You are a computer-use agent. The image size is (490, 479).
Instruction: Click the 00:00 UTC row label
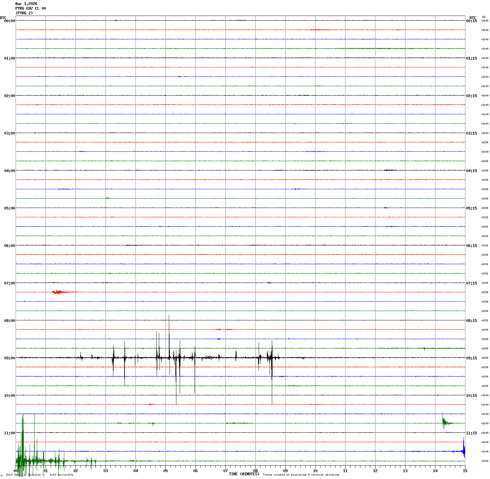point(9,21)
